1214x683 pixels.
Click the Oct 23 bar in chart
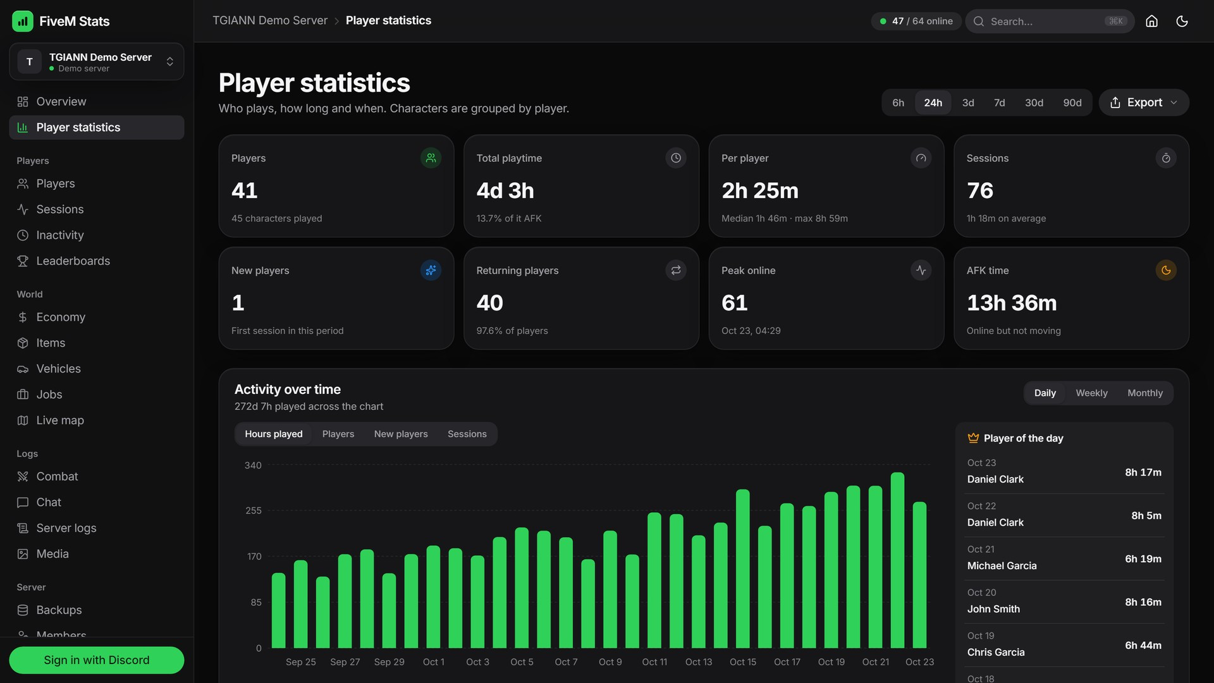click(x=919, y=575)
